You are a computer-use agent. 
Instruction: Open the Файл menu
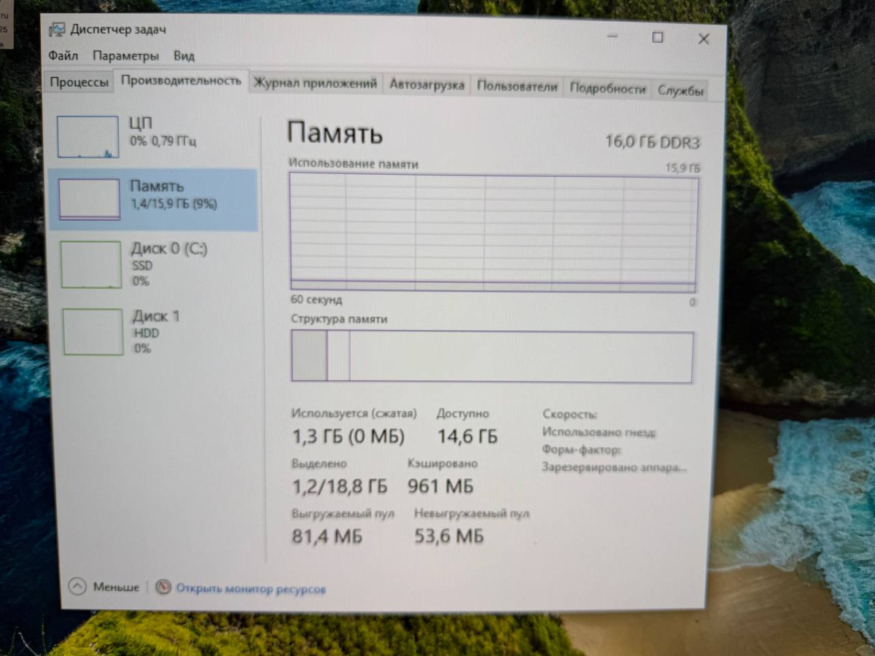[62, 55]
